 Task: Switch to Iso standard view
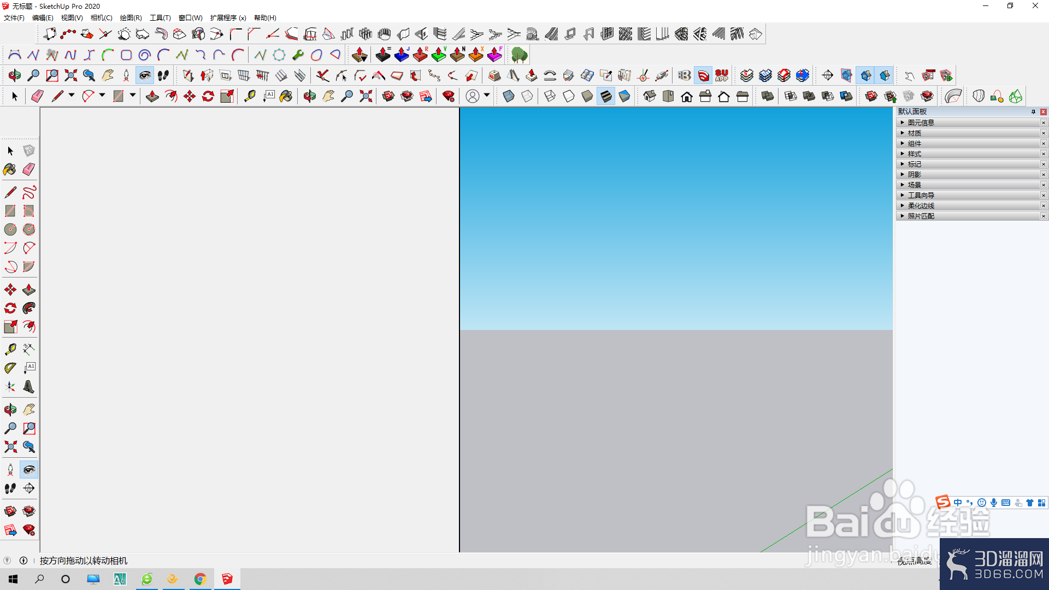[650, 97]
